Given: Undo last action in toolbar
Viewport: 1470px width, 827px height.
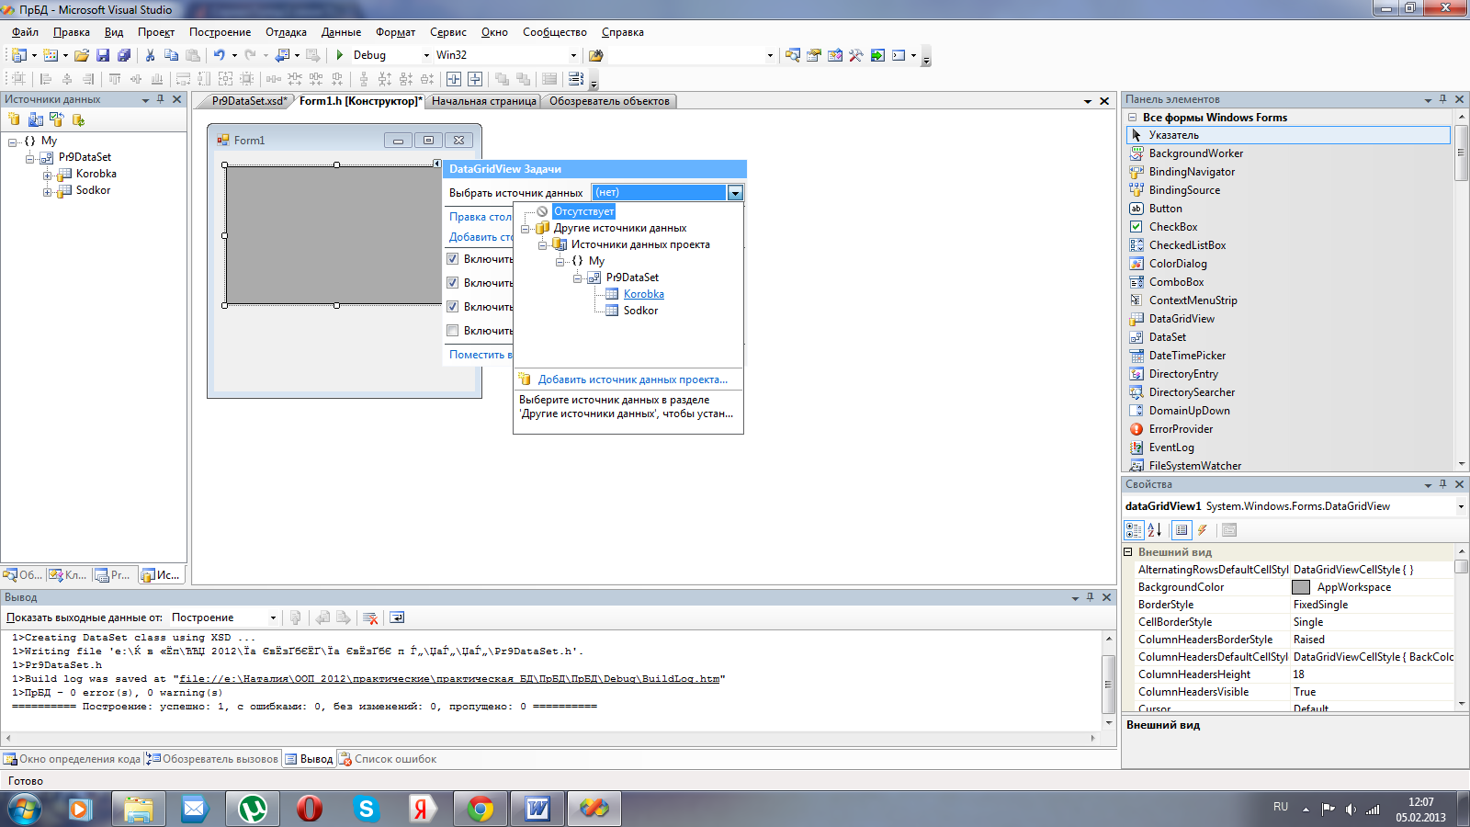Looking at the screenshot, I should point(220,55).
